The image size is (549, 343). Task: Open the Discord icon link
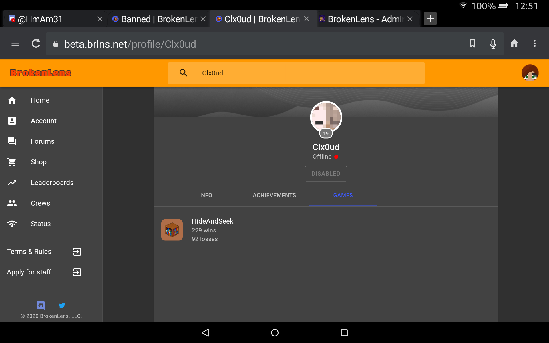41,305
